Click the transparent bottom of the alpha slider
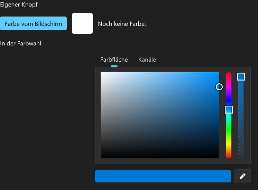 (241, 156)
